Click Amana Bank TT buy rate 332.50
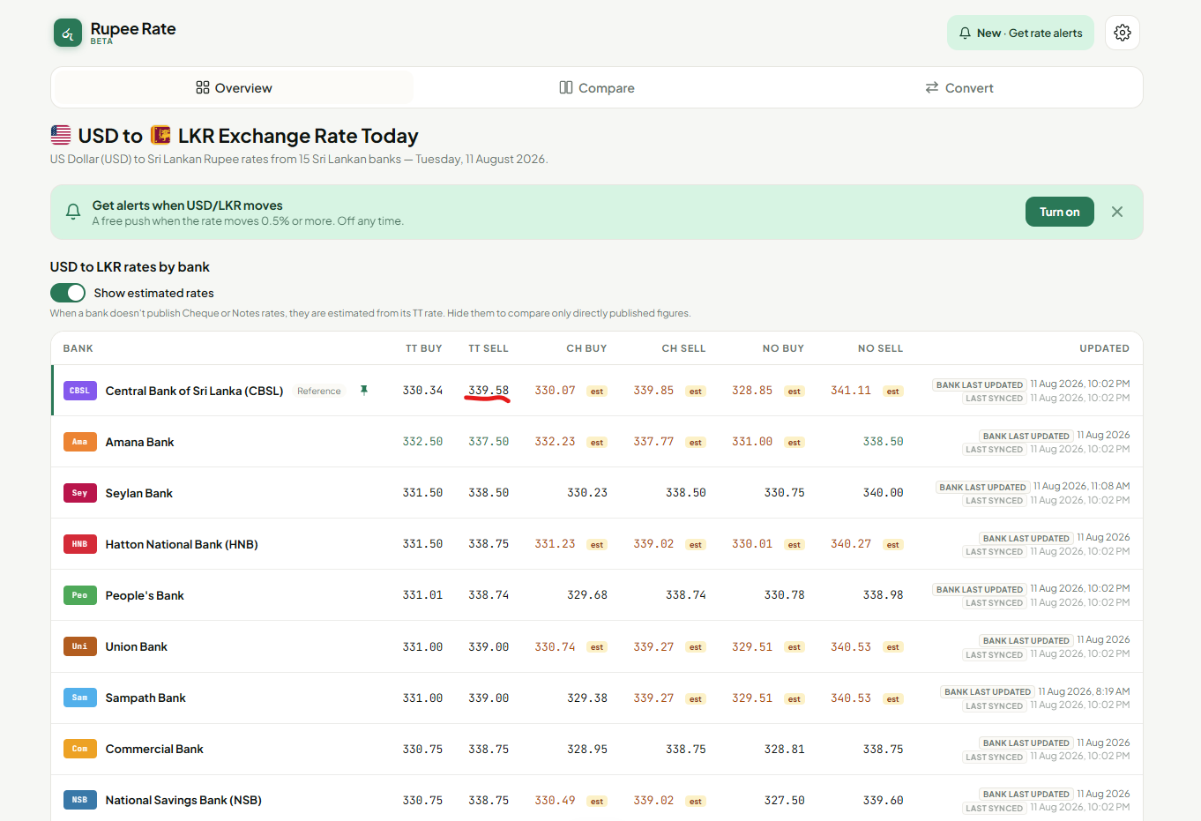 tap(422, 442)
